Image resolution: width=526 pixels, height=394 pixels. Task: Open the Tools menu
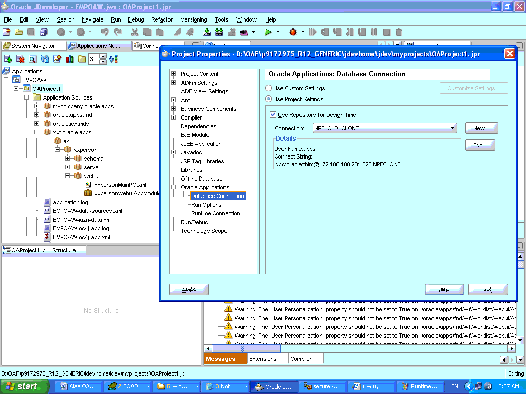click(x=221, y=19)
